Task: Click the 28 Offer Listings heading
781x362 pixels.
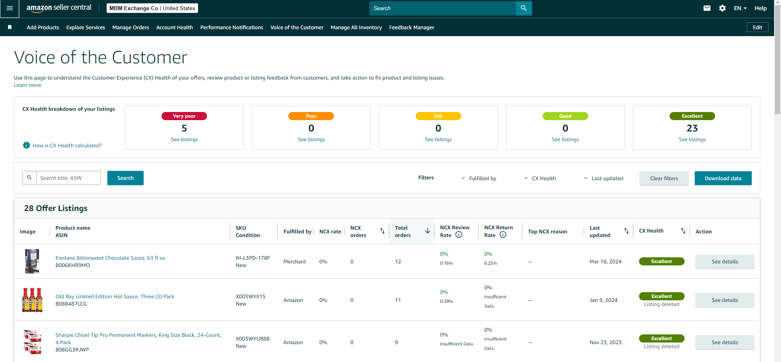Action: pos(56,208)
